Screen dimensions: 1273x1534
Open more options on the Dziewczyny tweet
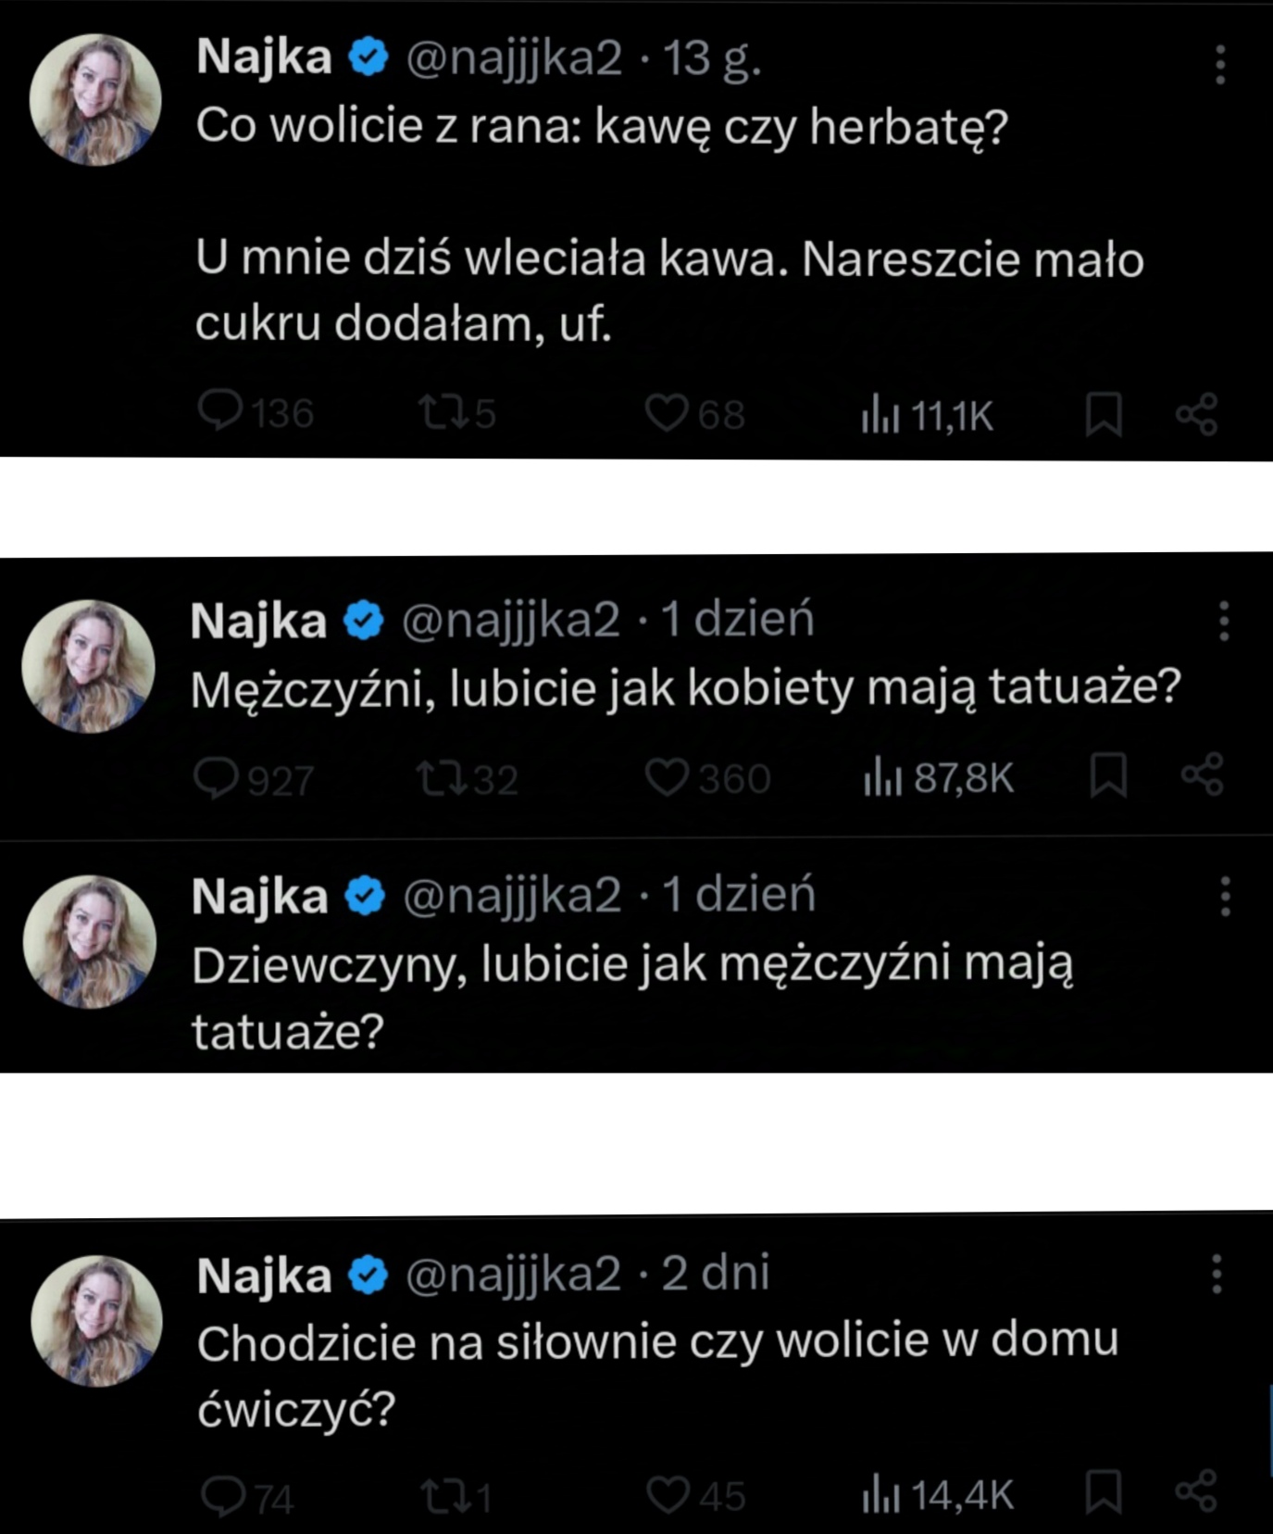(x=1225, y=897)
